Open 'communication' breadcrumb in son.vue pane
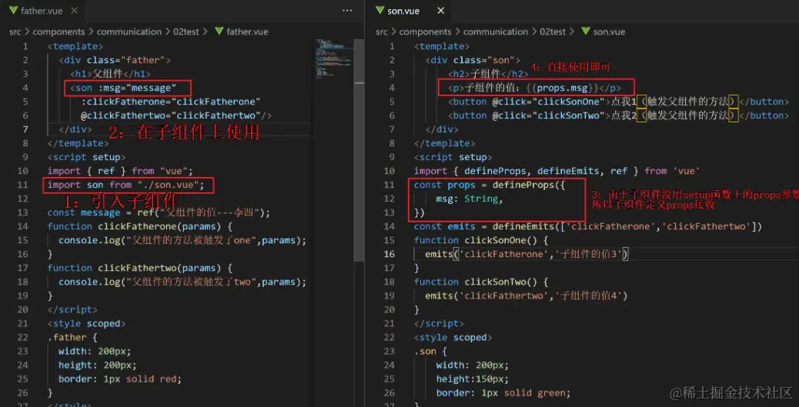The height and width of the screenshot is (407, 799). tap(495, 32)
